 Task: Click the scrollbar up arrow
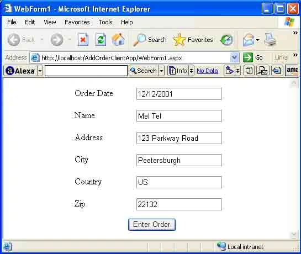tap(294, 83)
